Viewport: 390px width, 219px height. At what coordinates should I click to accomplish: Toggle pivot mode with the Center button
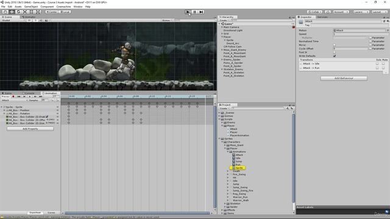pyautogui.click(x=52, y=12)
